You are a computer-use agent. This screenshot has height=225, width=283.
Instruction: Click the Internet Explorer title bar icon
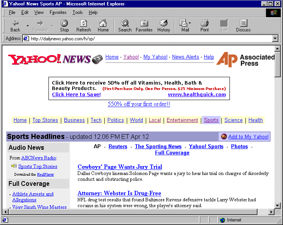[5, 3]
